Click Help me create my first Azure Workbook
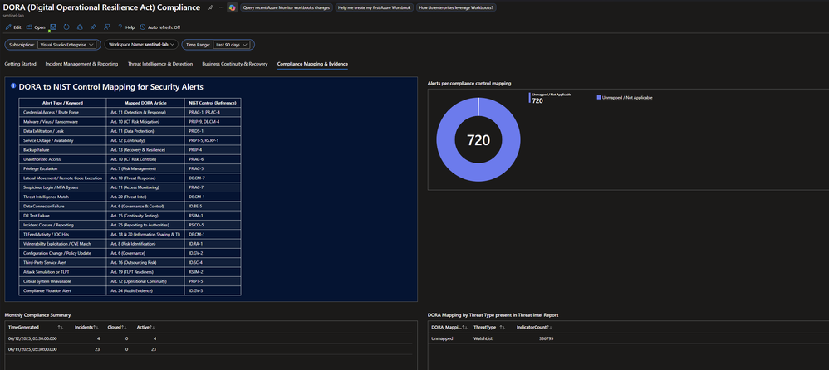The image size is (829, 370). (374, 7)
